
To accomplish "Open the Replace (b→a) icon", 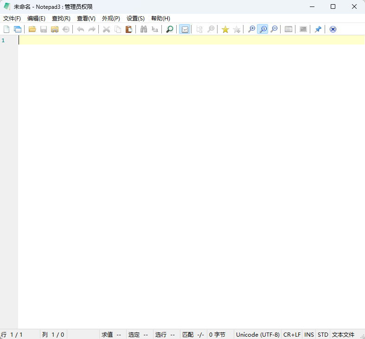I will click(x=155, y=29).
